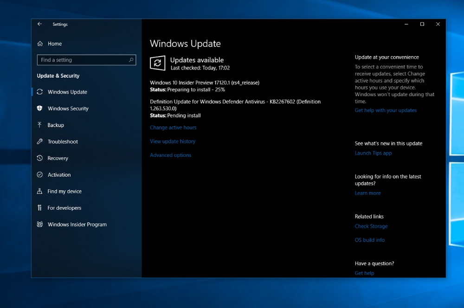
Task: Click the Recovery clock icon
Action: pos(39,158)
